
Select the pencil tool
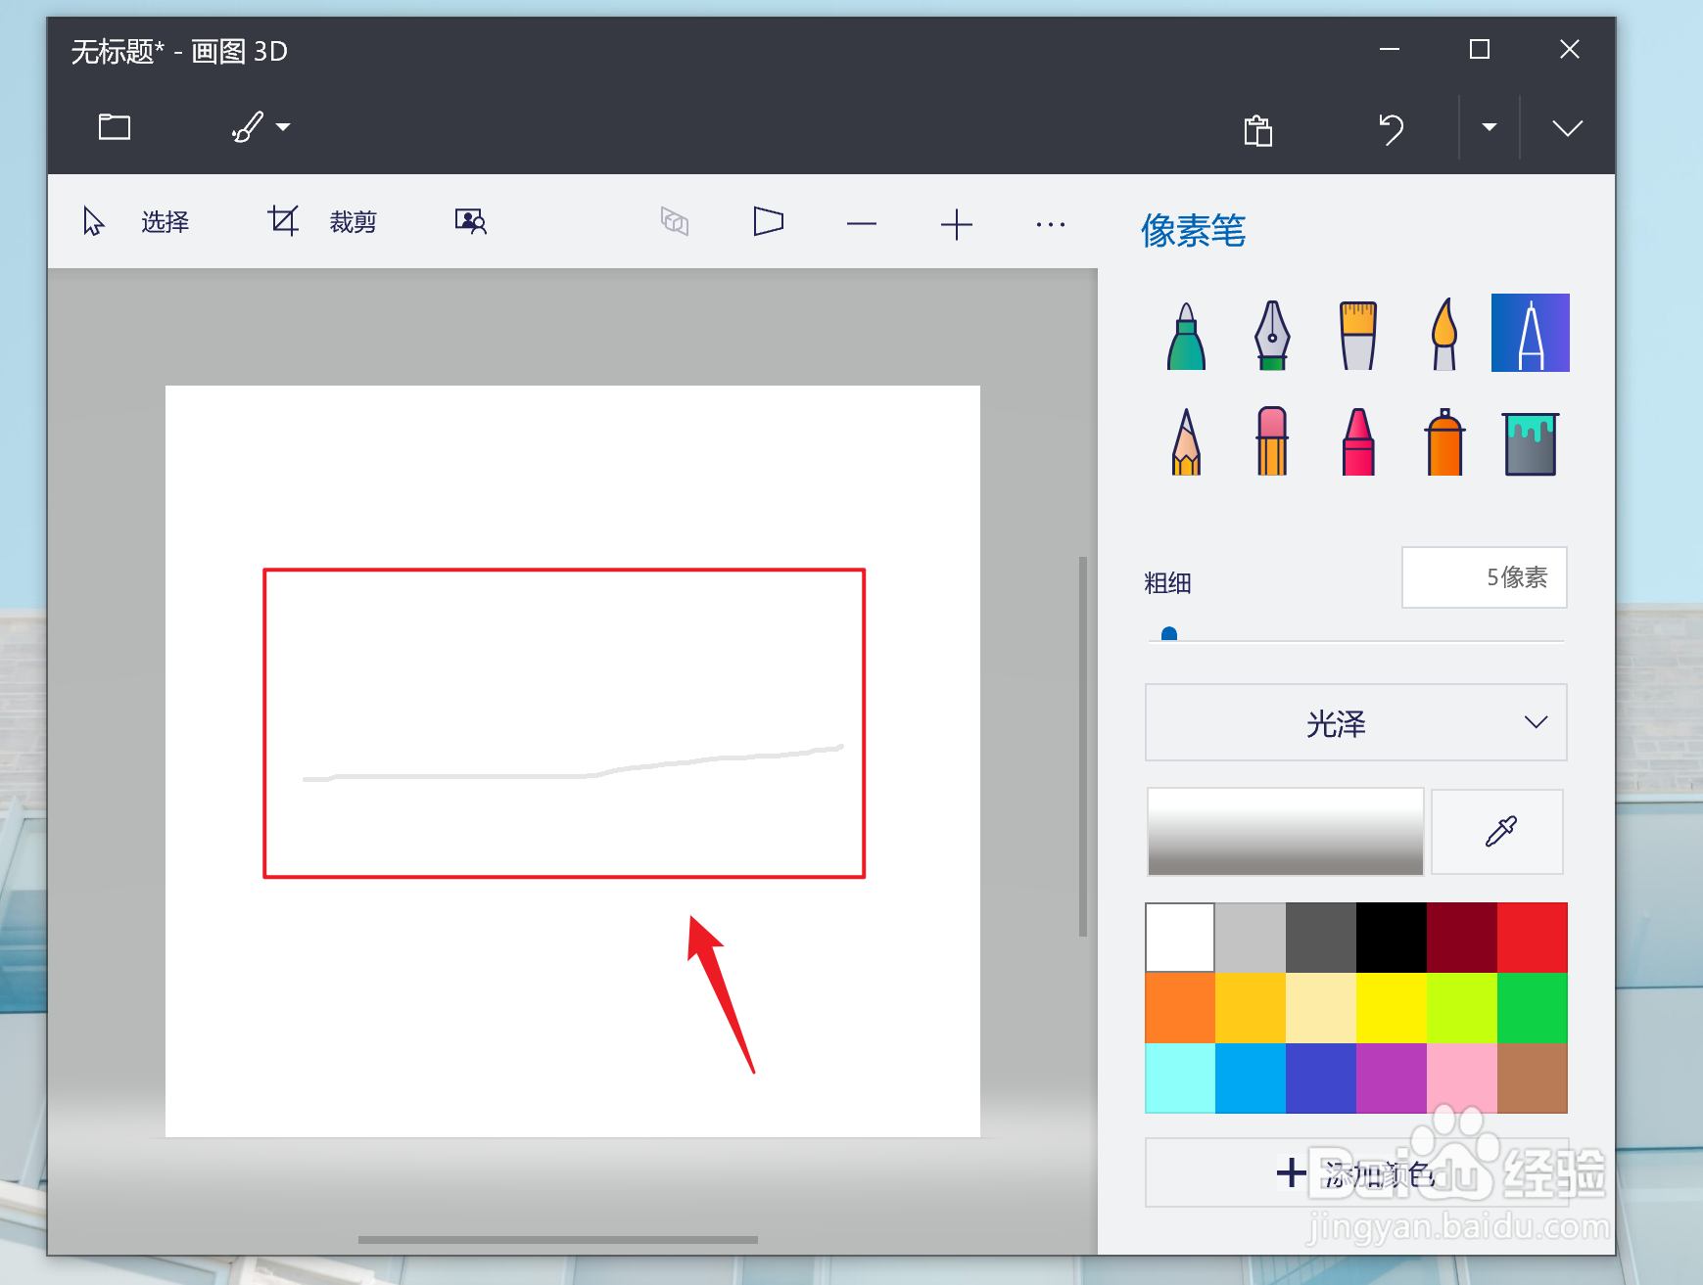[1184, 440]
